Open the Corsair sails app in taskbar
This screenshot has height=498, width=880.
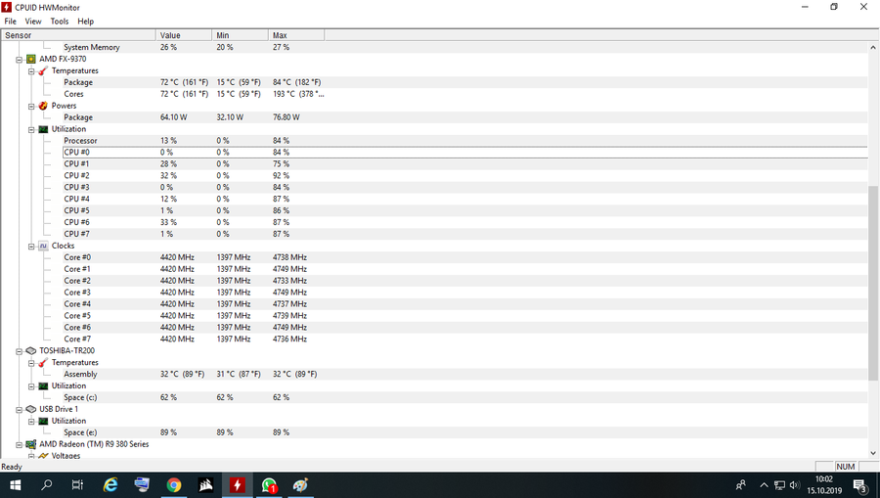(x=205, y=485)
